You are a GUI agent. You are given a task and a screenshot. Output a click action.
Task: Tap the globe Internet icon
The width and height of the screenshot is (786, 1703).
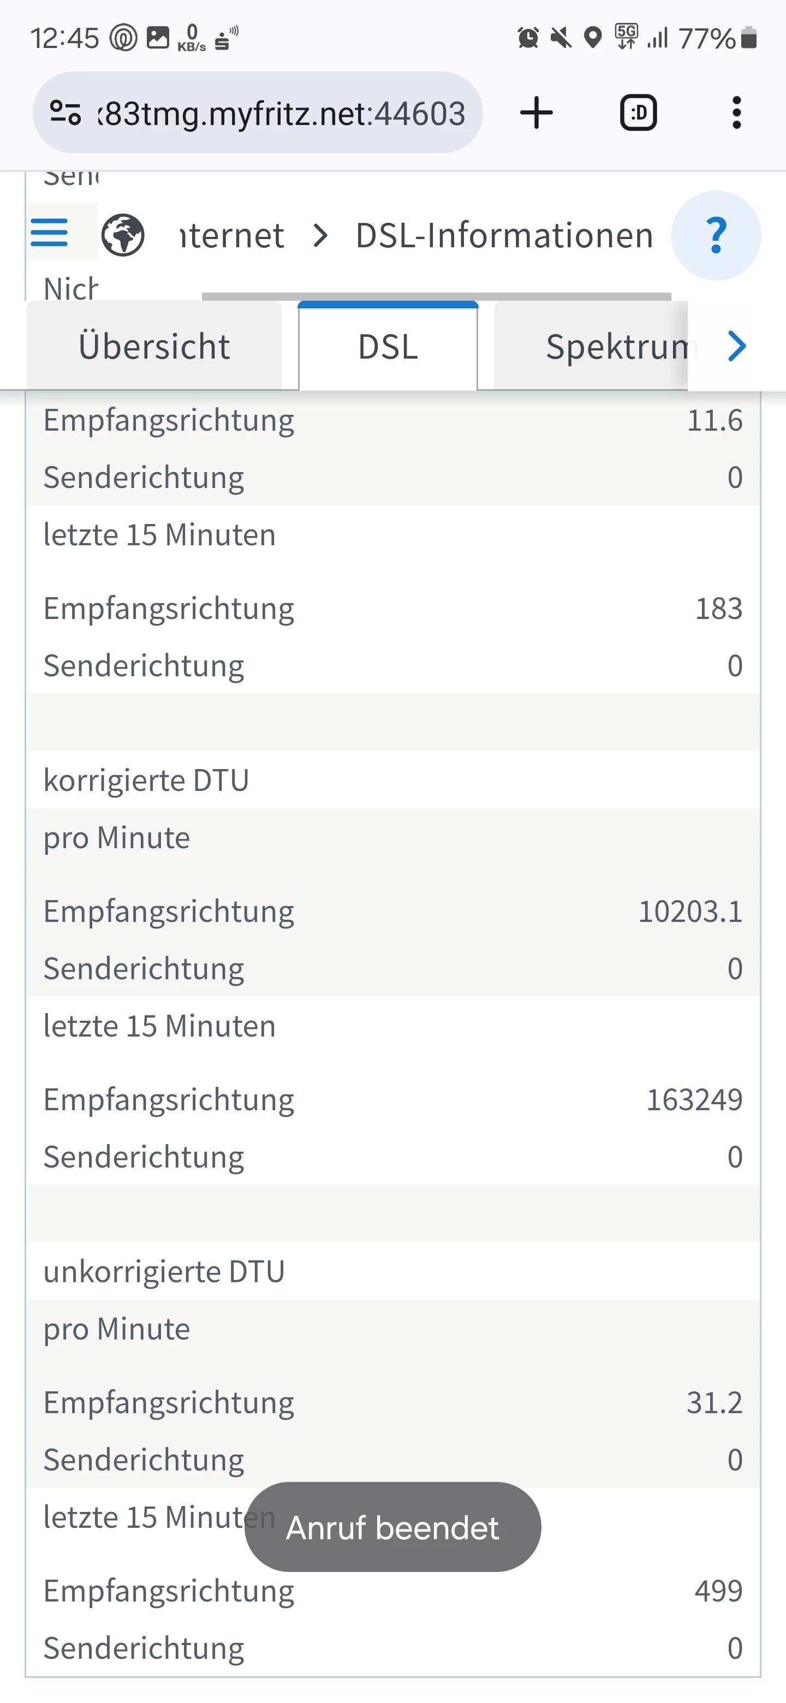[x=123, y=235]
